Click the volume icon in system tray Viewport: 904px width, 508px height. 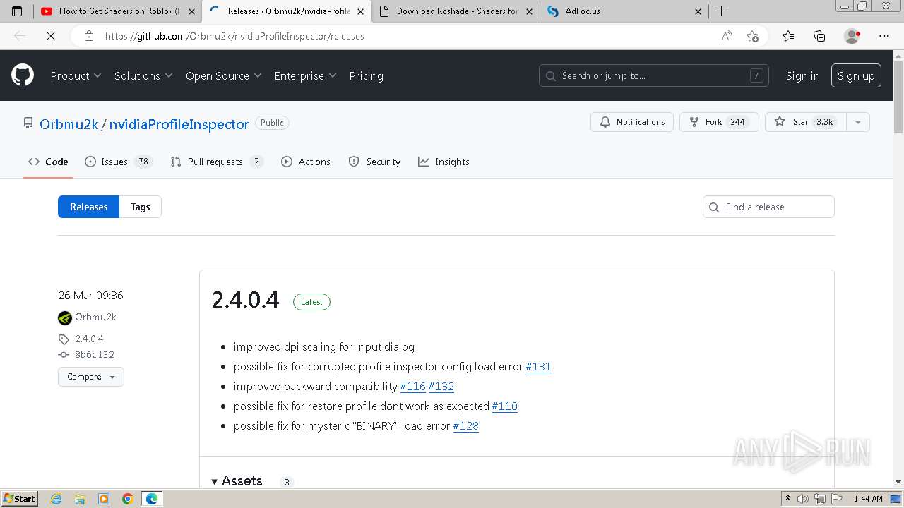coord(803,499)
